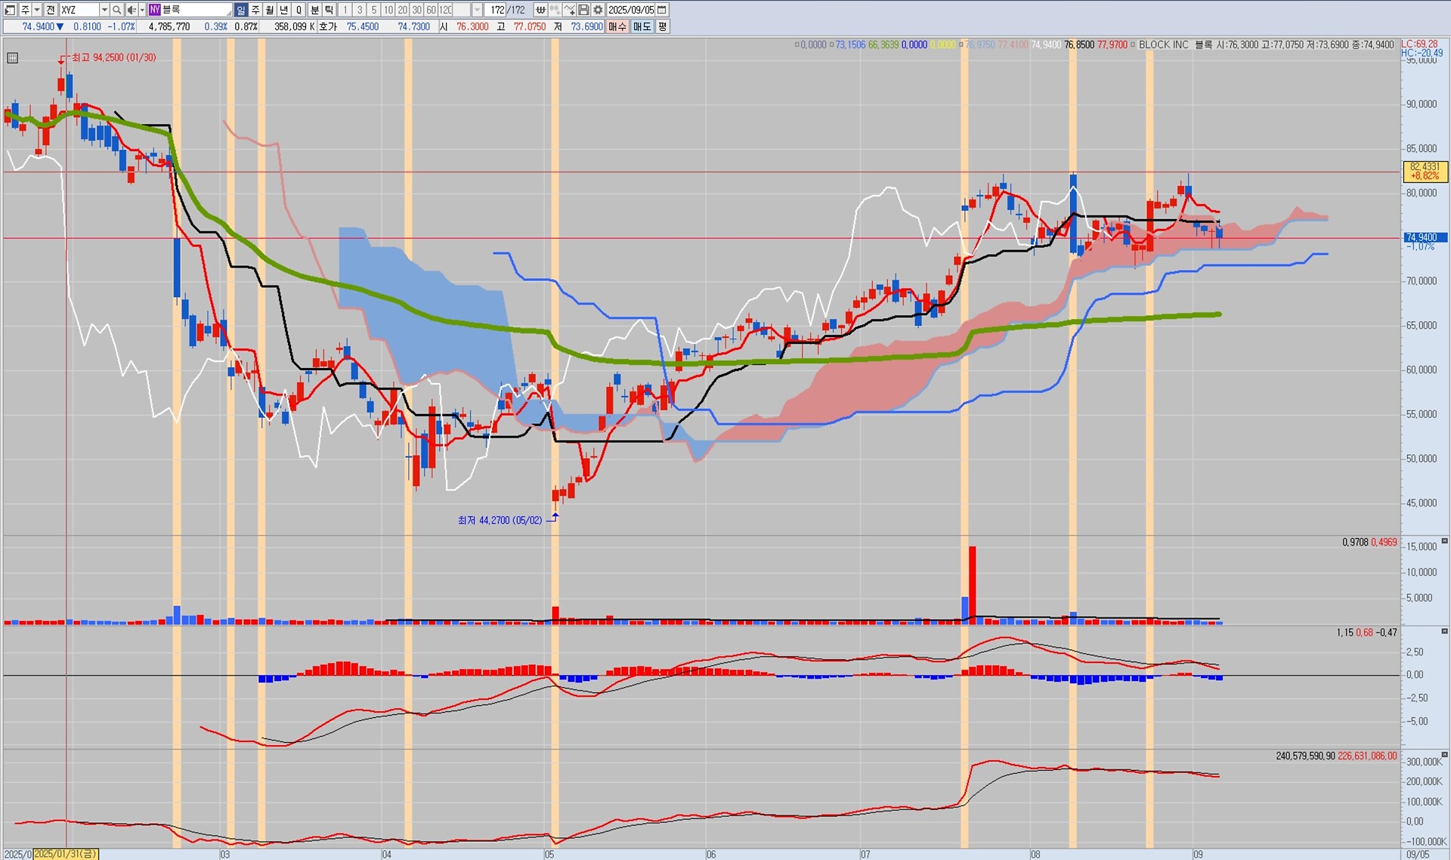Viewport: 1451px width, 860px height.
Task: Expand the dropdown after the 120 interval
Action: (x=477, y=10)
